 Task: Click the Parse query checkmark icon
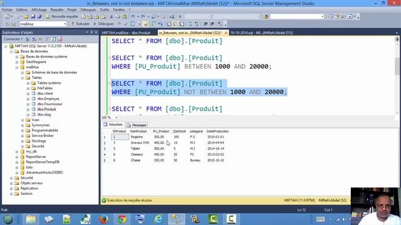coord(126,24)
